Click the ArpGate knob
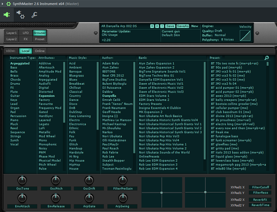The height and width of the screenshot is (212, 277). pos(89,198)
